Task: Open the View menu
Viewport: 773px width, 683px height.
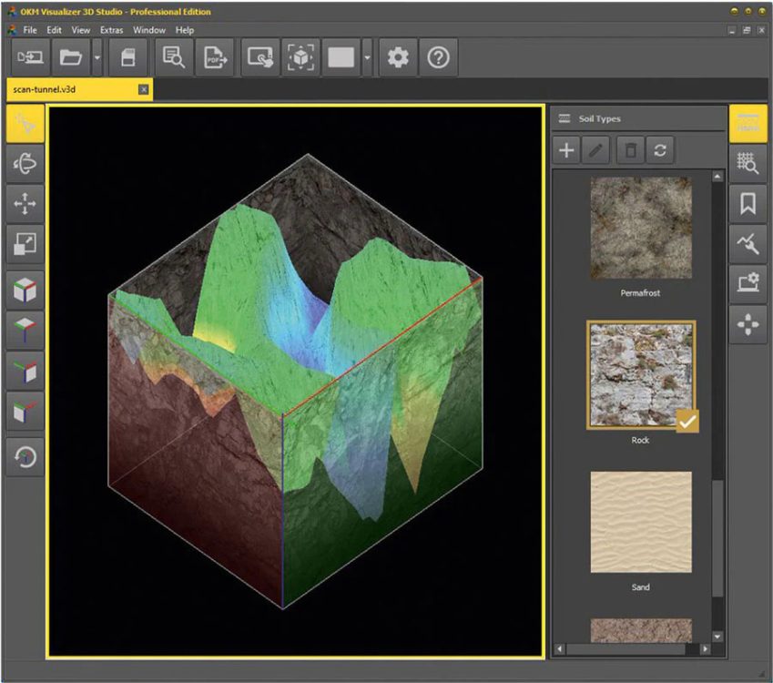Action: tap(80, 29)
